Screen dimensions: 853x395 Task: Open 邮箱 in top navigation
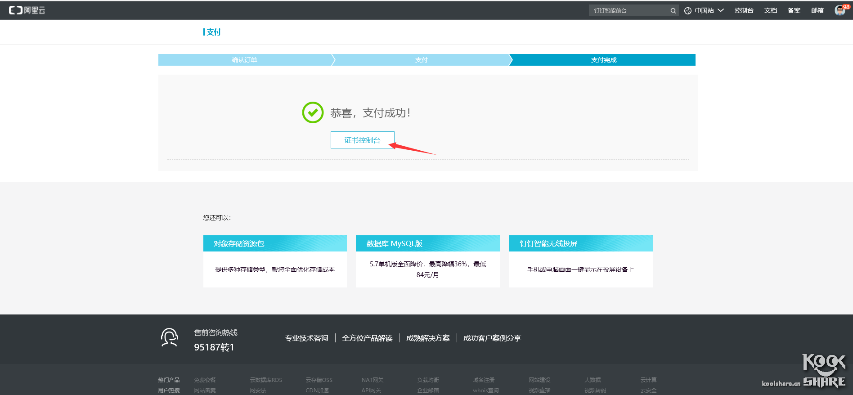pyautogui.click(x=817, y=10)
